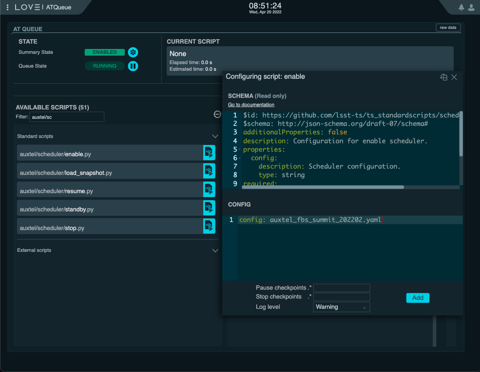Collapse scripts list with minus circle icon
This screenshot has height=372, width=480.
[x=217, y=114]
